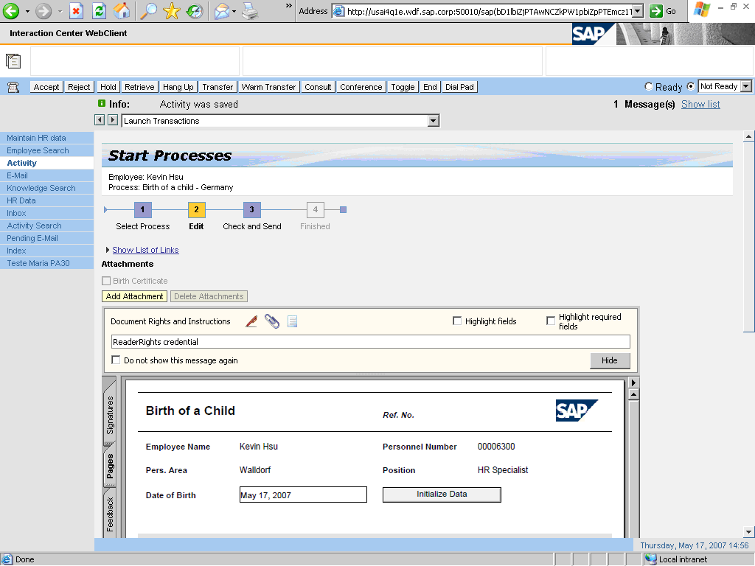This screenshot has width=755, height=566.
Task: Enable the Highlight fields checkbox
Action: pos(457,321)
